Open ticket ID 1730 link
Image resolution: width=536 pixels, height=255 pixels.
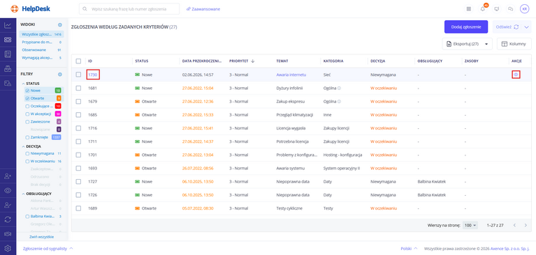93,75
